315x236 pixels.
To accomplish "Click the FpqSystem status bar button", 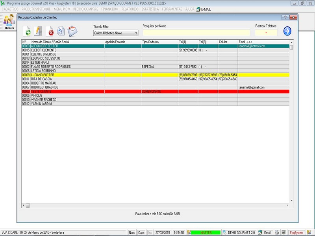I will pyautogui.click(x=296, y=232).
